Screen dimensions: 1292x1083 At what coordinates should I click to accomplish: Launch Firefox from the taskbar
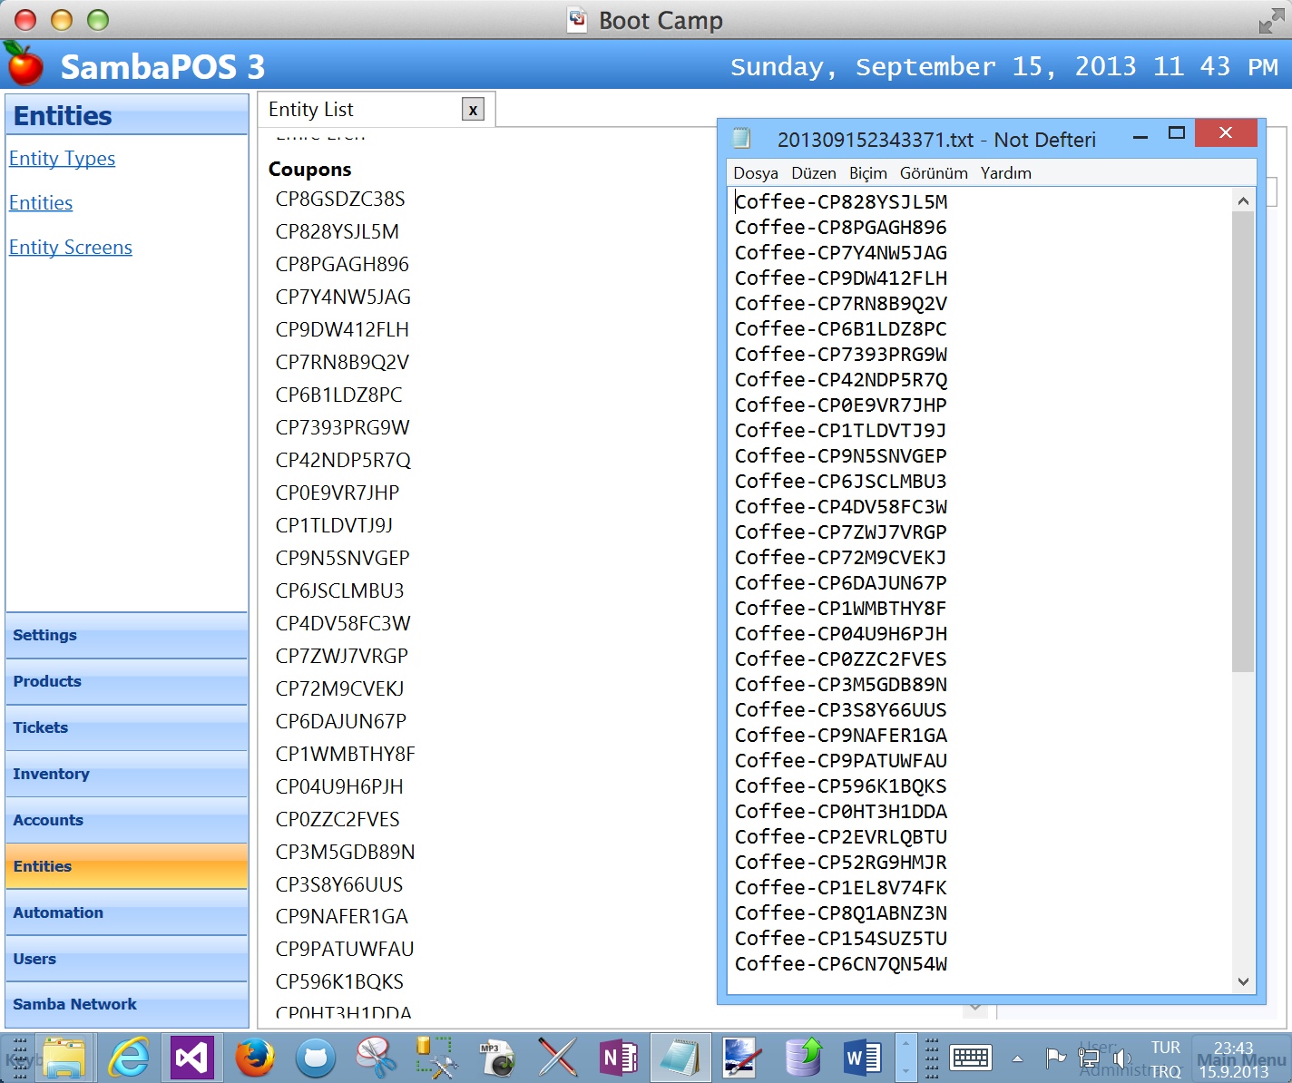pos(254,1058)
